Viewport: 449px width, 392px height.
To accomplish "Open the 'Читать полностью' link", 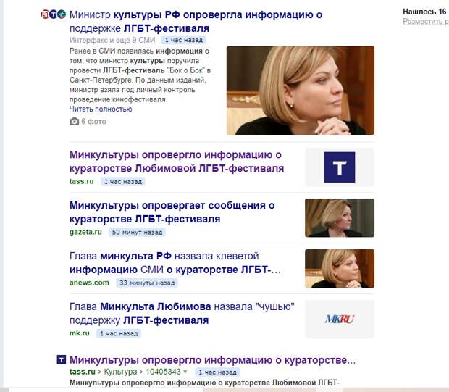I will pos(101,109).
